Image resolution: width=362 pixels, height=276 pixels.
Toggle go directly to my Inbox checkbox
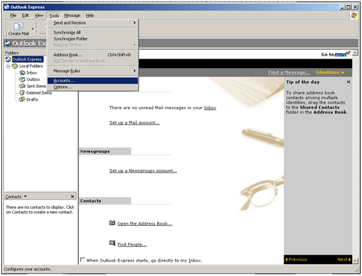(82, 260)
